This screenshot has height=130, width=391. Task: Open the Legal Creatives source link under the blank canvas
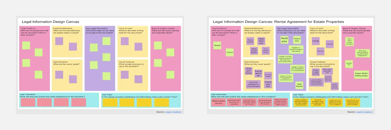174,112
